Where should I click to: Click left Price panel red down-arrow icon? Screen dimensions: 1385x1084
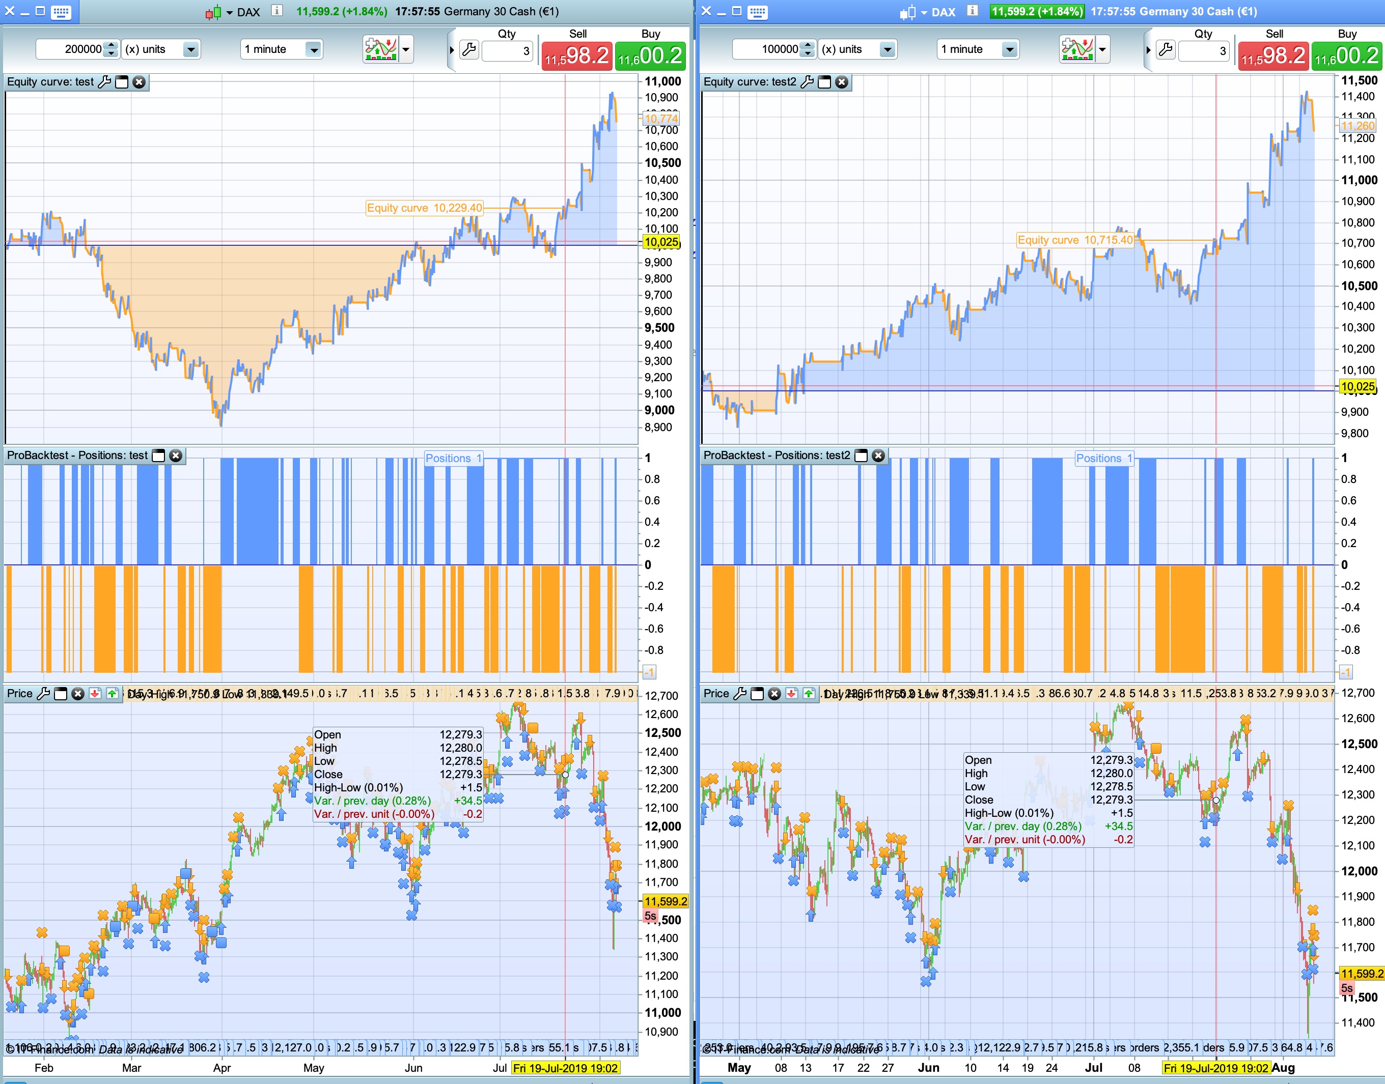[x=95, y=694]
